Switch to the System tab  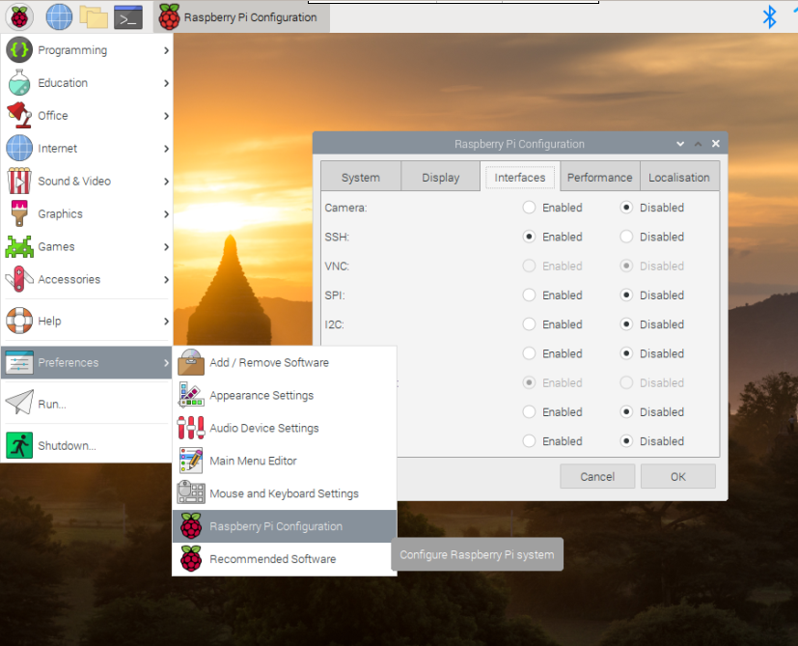pyautogui.click(x=361, y=177)
